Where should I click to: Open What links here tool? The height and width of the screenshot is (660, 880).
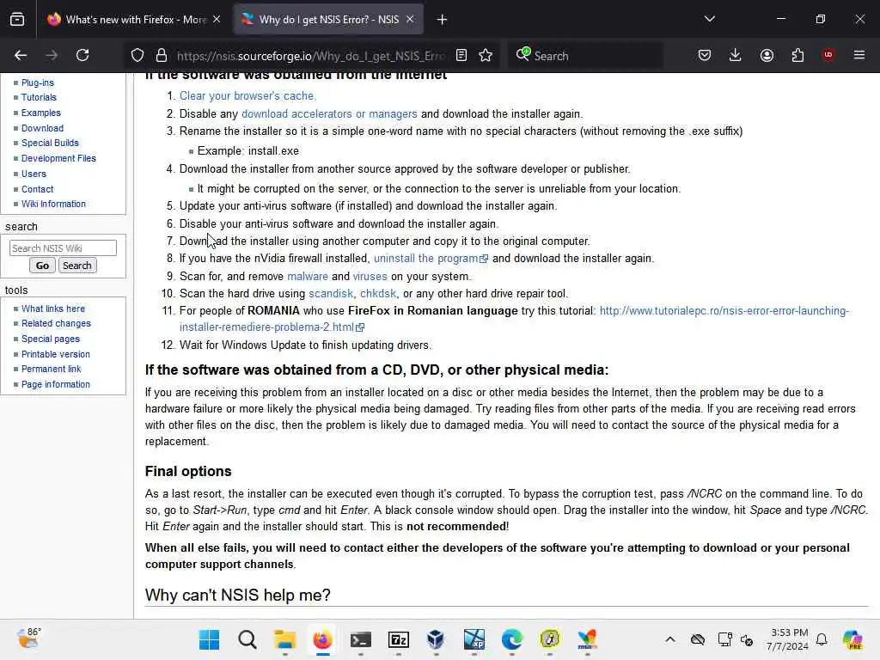[x=53, y=309]
